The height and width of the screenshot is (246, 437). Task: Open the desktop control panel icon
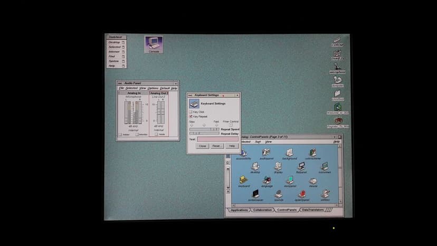[255, 168]
